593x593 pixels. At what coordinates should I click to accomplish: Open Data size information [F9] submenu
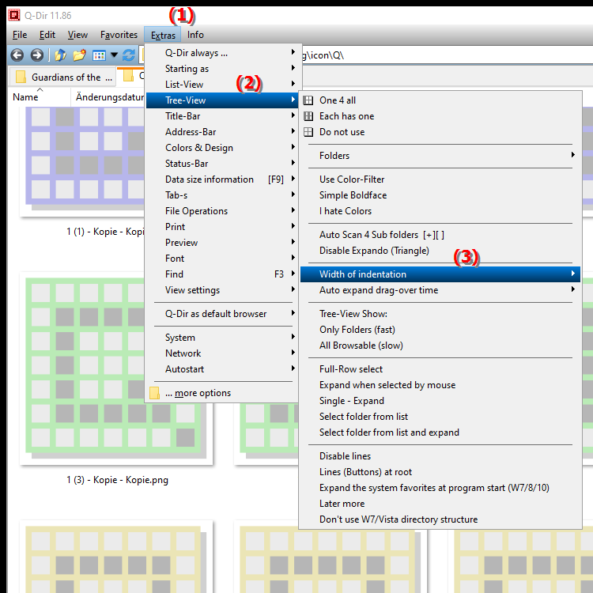222,179
